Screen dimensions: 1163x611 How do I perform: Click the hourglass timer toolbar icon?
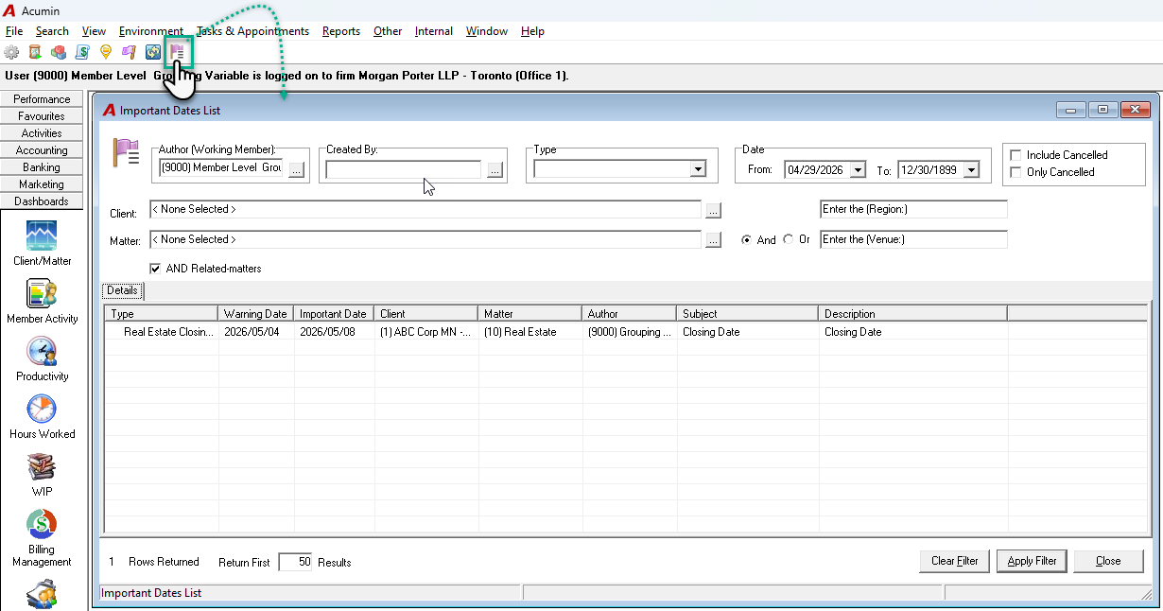coord(35,52)
